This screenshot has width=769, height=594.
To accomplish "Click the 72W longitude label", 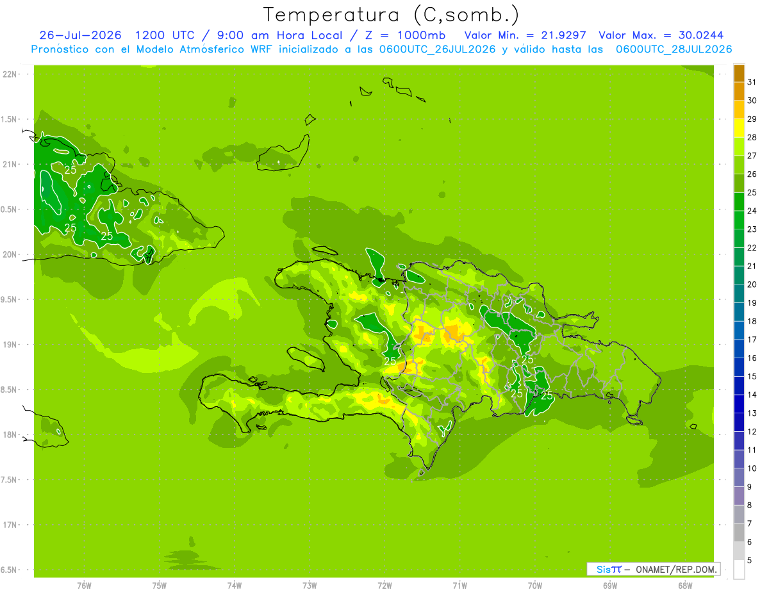I will coord(384,584).
